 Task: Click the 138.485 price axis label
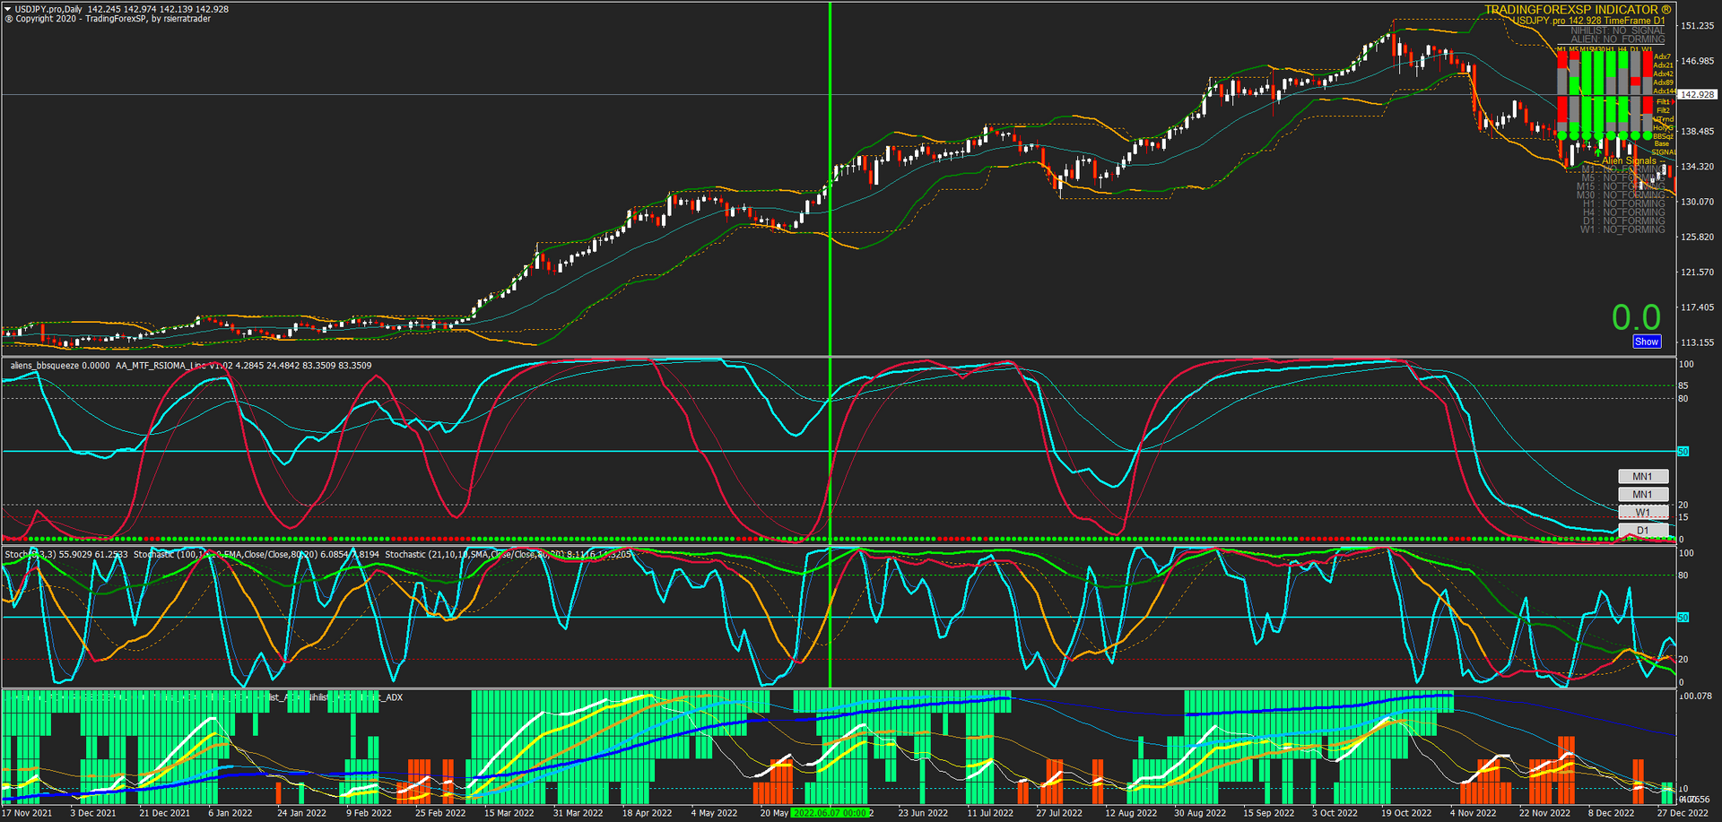[x=1697, y=131]
